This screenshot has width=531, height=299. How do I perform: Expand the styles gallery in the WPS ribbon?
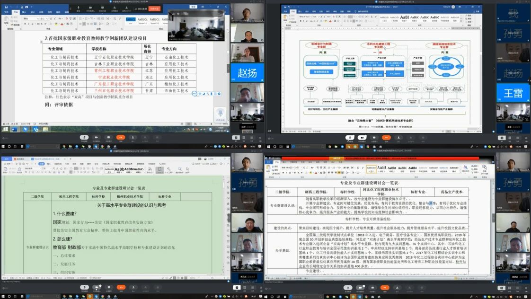pos(145,169)
